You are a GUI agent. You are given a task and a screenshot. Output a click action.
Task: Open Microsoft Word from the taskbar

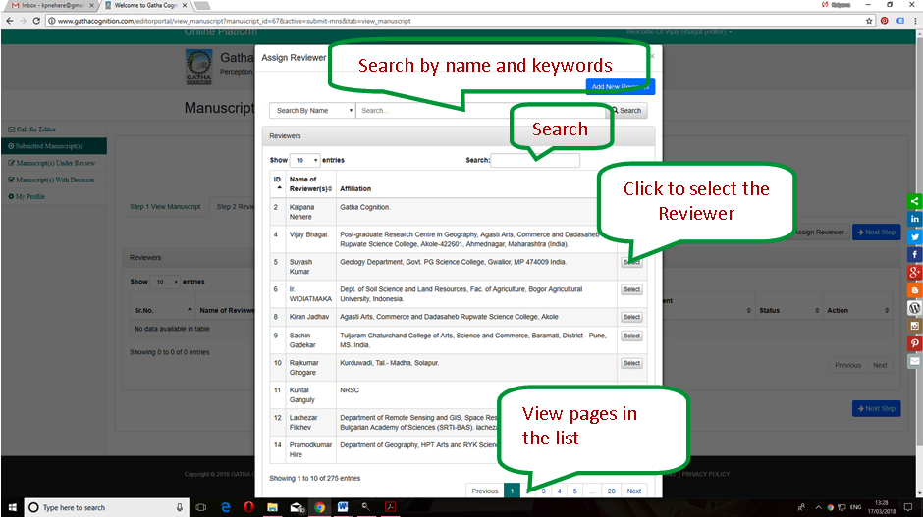(x=343, y=507)
